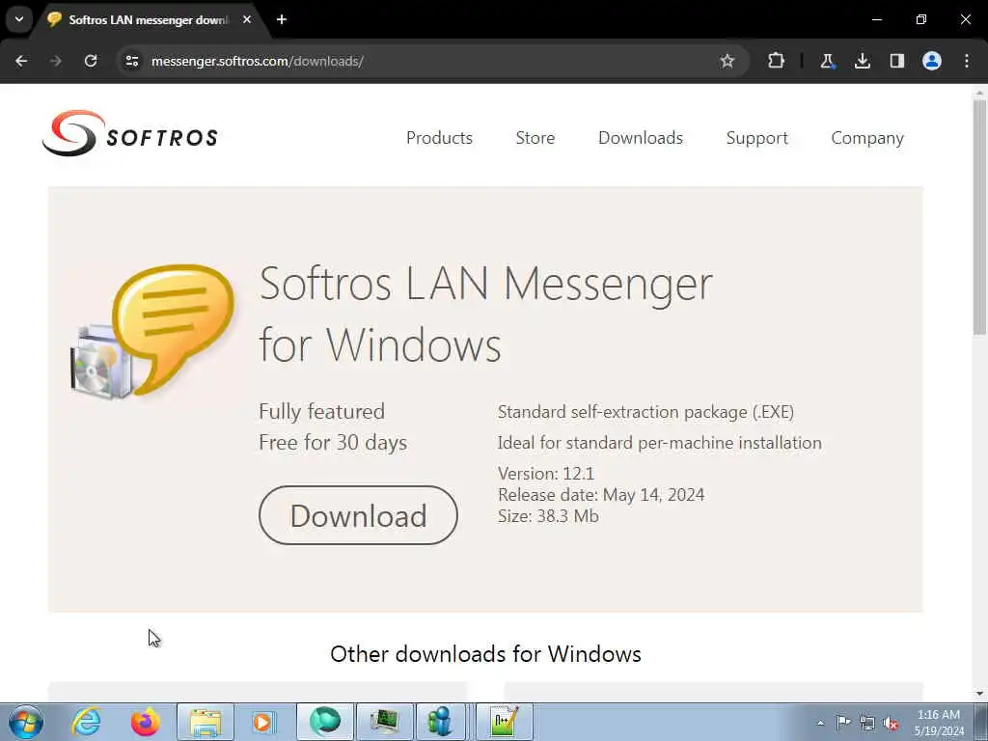Show hidden tray icons arrow
This screenshot has width=988, height=741.
coord(820,723)
